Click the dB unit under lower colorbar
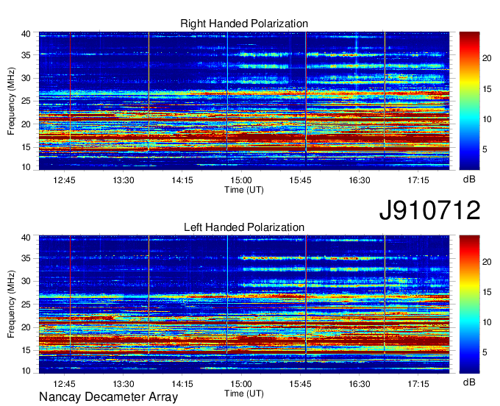Screen dimensions: 500x406 click(x=469, y=382)
